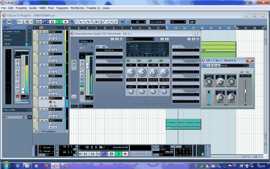Select the Object Selection arrow tool
This screenshot has width=270, height=169.
coord(72,22)
